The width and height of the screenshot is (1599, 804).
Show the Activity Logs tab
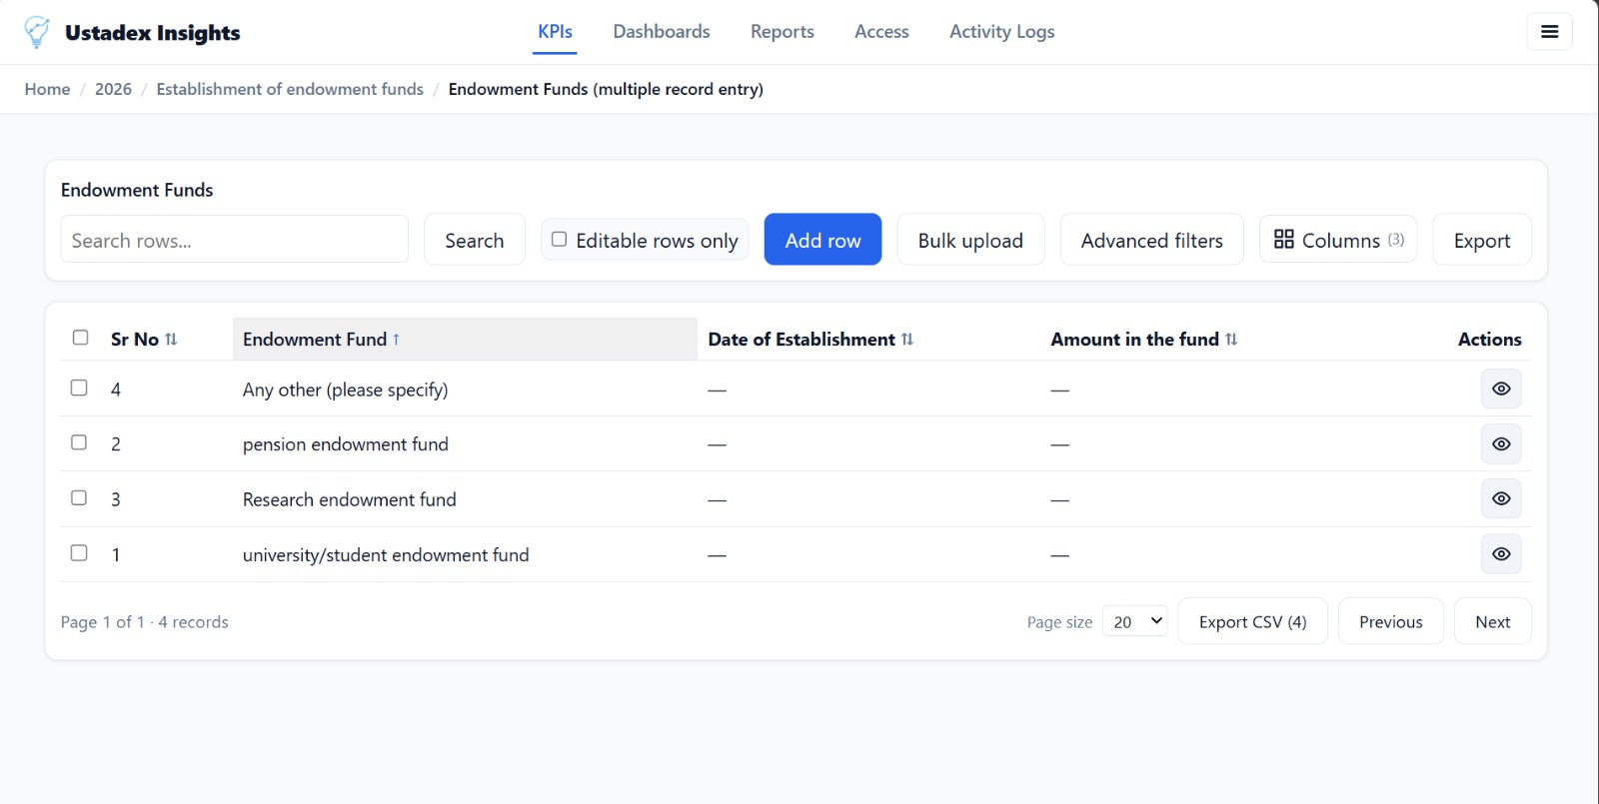pyautogui.click(x=1002, y=32)
